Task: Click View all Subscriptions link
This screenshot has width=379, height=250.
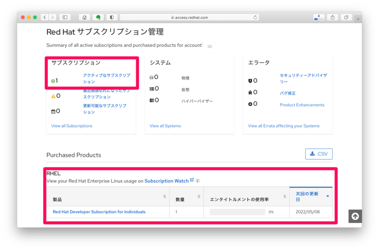Action: click(72, 126)
